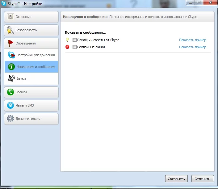The height and width of the screenshot is (189, 218).
Task: Select Настройки уведомления subsection
Action: tap(31, 55)
